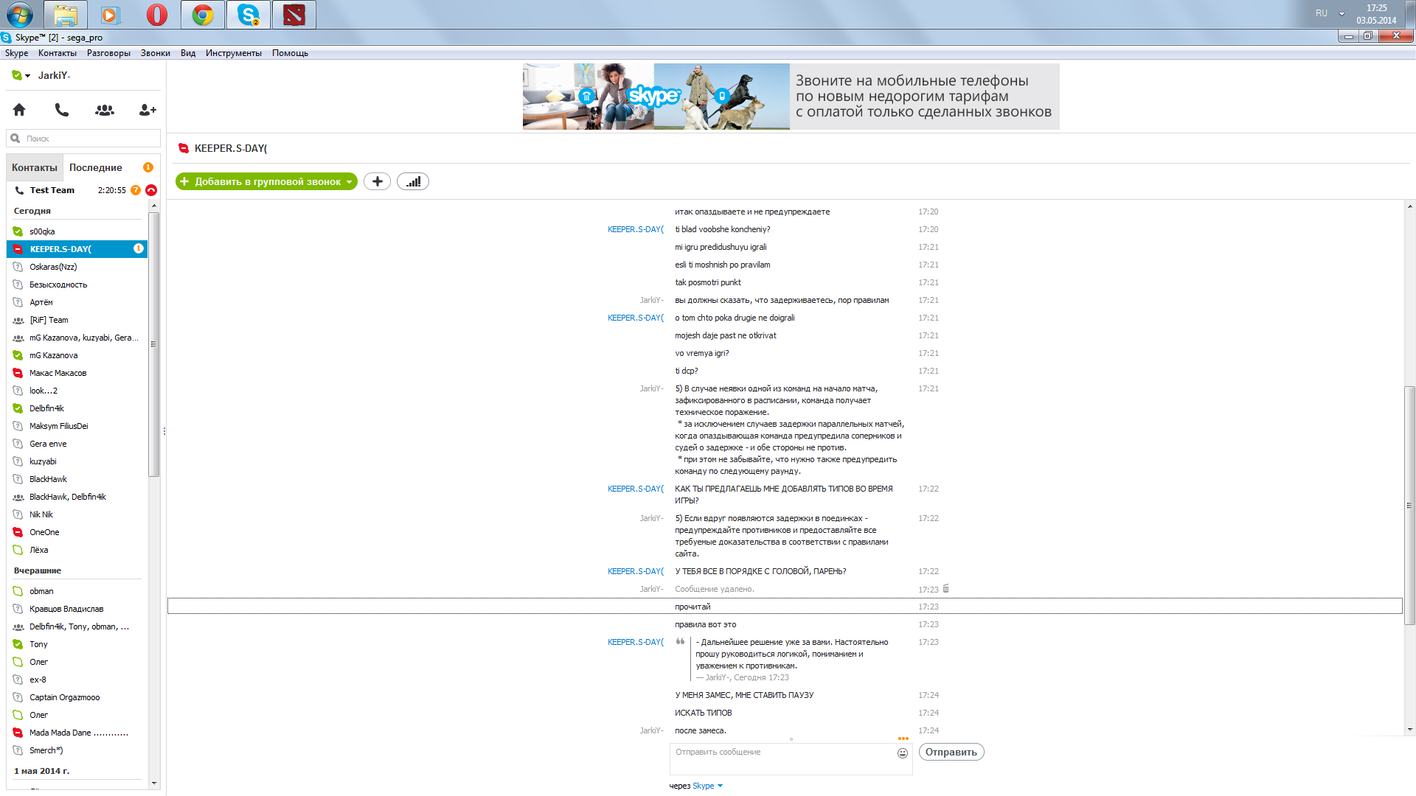The width and height of the screenshot is (1416, 796).
Task: Open the emoticon picker in message box
Action: (903, 753)
